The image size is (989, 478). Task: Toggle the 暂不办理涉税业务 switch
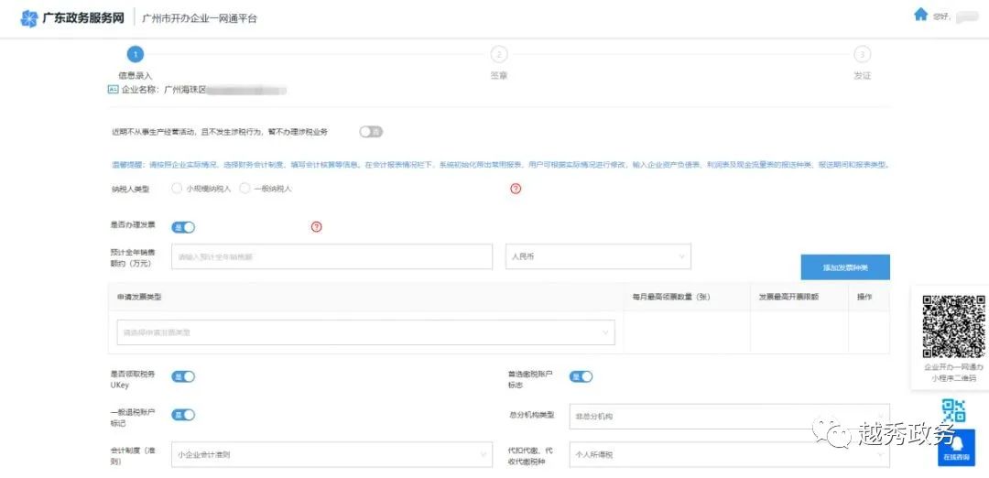[x=371, y=132]
